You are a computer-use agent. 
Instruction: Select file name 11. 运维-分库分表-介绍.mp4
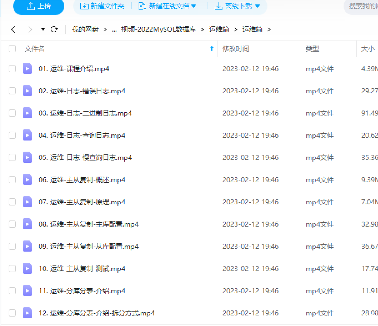pyautogui.click(x=82, y=291)
